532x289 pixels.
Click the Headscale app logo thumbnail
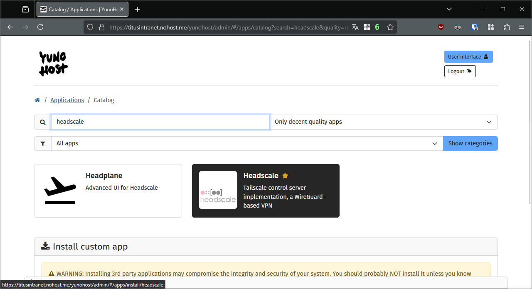tap(218, 190)
